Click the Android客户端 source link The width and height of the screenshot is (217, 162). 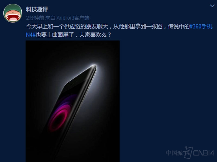pyautogui.click(x=73, y=18)
